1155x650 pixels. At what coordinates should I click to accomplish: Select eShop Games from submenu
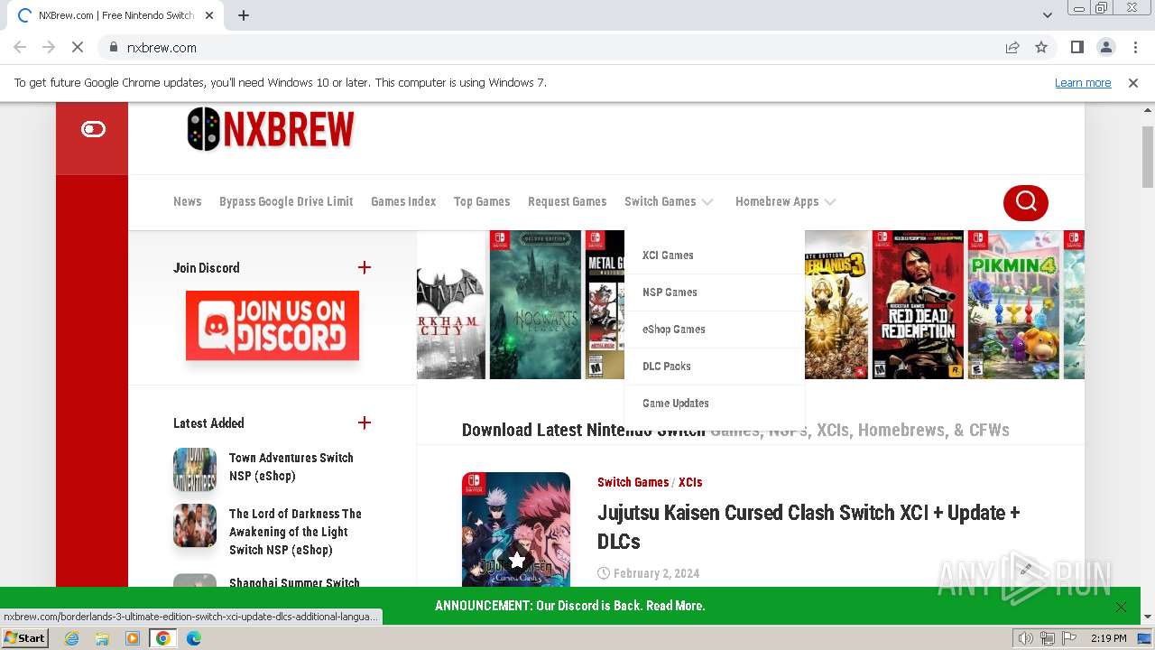click(674, 330)
